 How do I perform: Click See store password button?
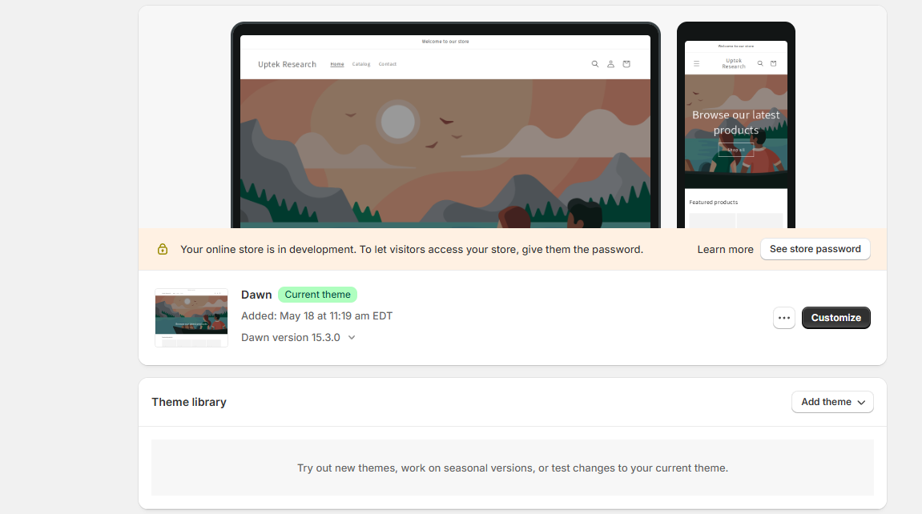click(815, 249)
